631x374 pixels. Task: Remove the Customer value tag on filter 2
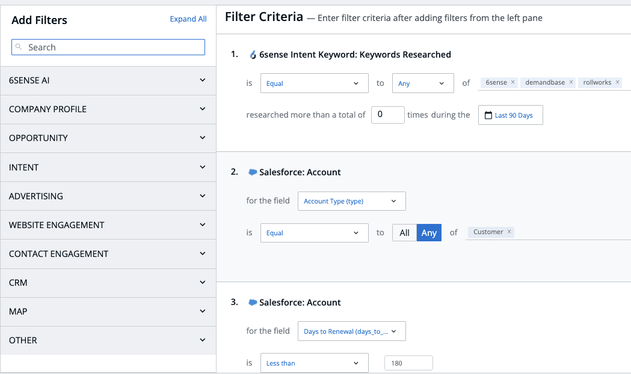pos(509,232)
